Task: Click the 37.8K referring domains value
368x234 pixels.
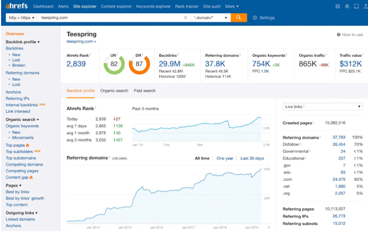Action: [215, 64]
